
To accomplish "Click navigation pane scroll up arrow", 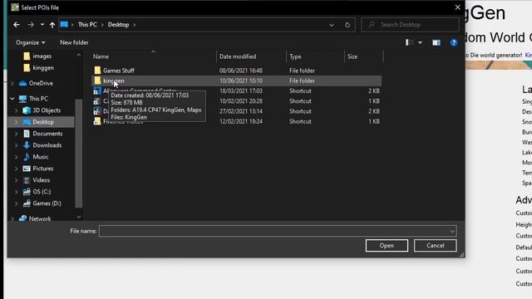I will [79, 55].
